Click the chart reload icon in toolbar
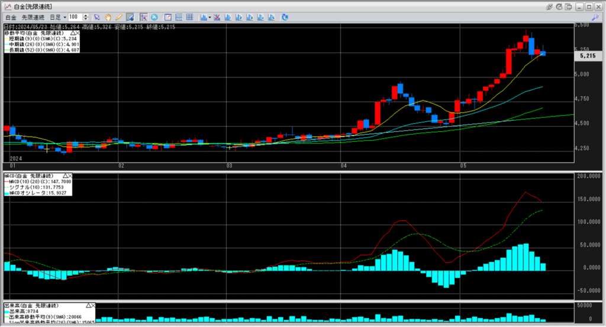This screenshot has width=606, height=327. click(x=285, y=17)
